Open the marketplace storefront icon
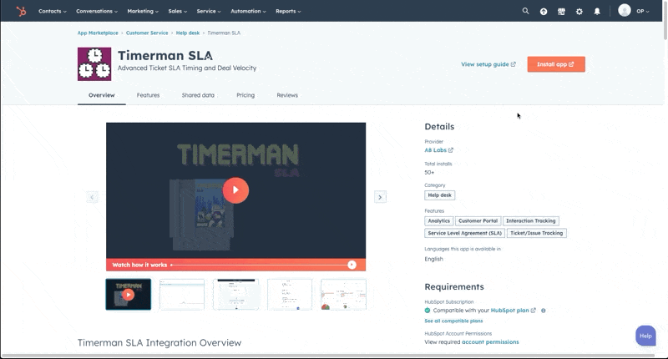 (x=561, y=12)
